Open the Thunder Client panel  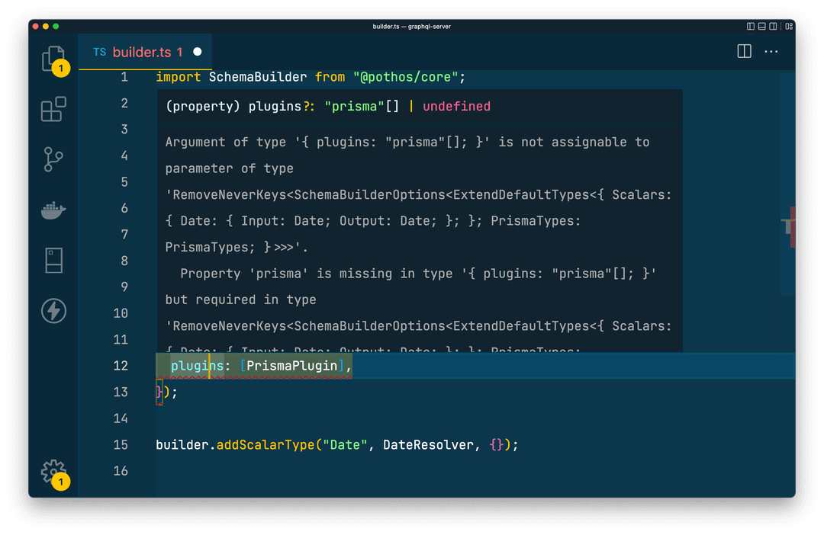(53, 311)
